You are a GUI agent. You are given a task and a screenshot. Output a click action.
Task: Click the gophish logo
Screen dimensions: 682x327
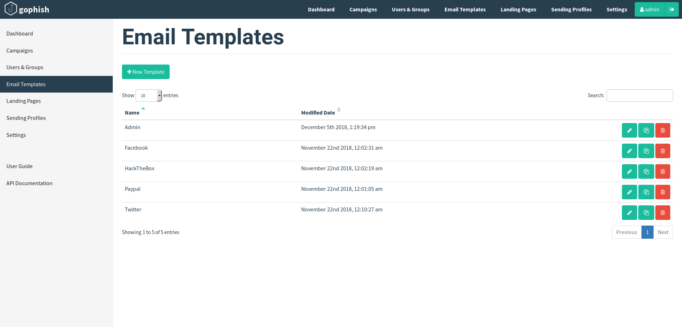point(27,9)
